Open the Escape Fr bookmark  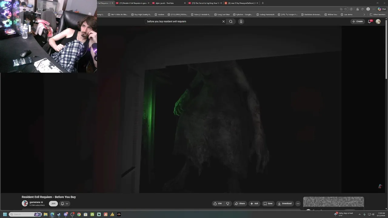[x=288, y=15]
